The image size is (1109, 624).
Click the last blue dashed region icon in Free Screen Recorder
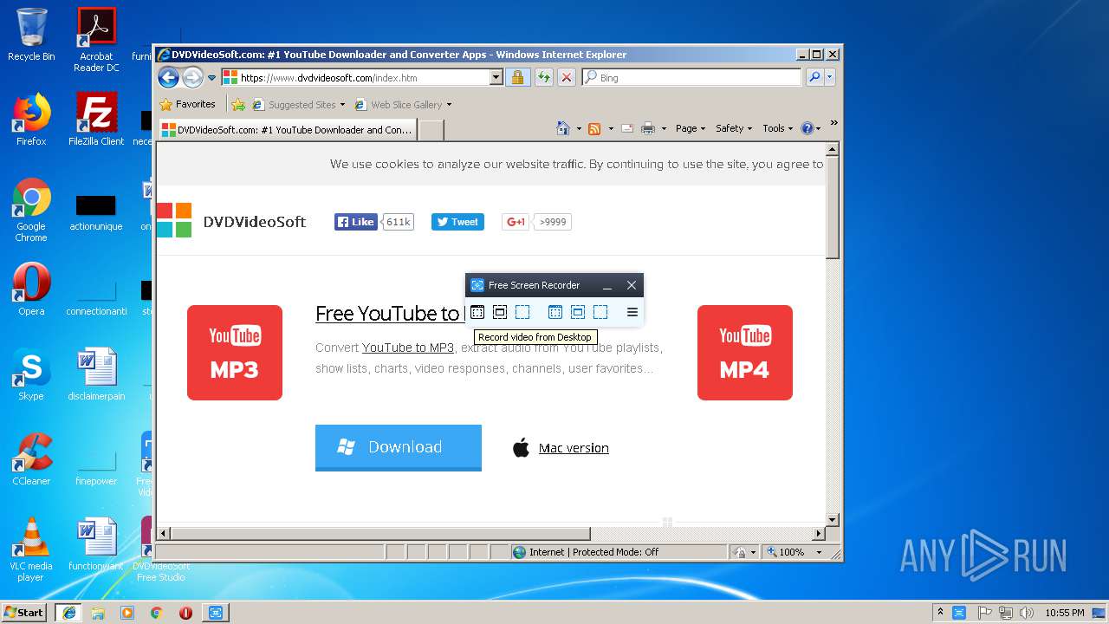click(600, 312)
